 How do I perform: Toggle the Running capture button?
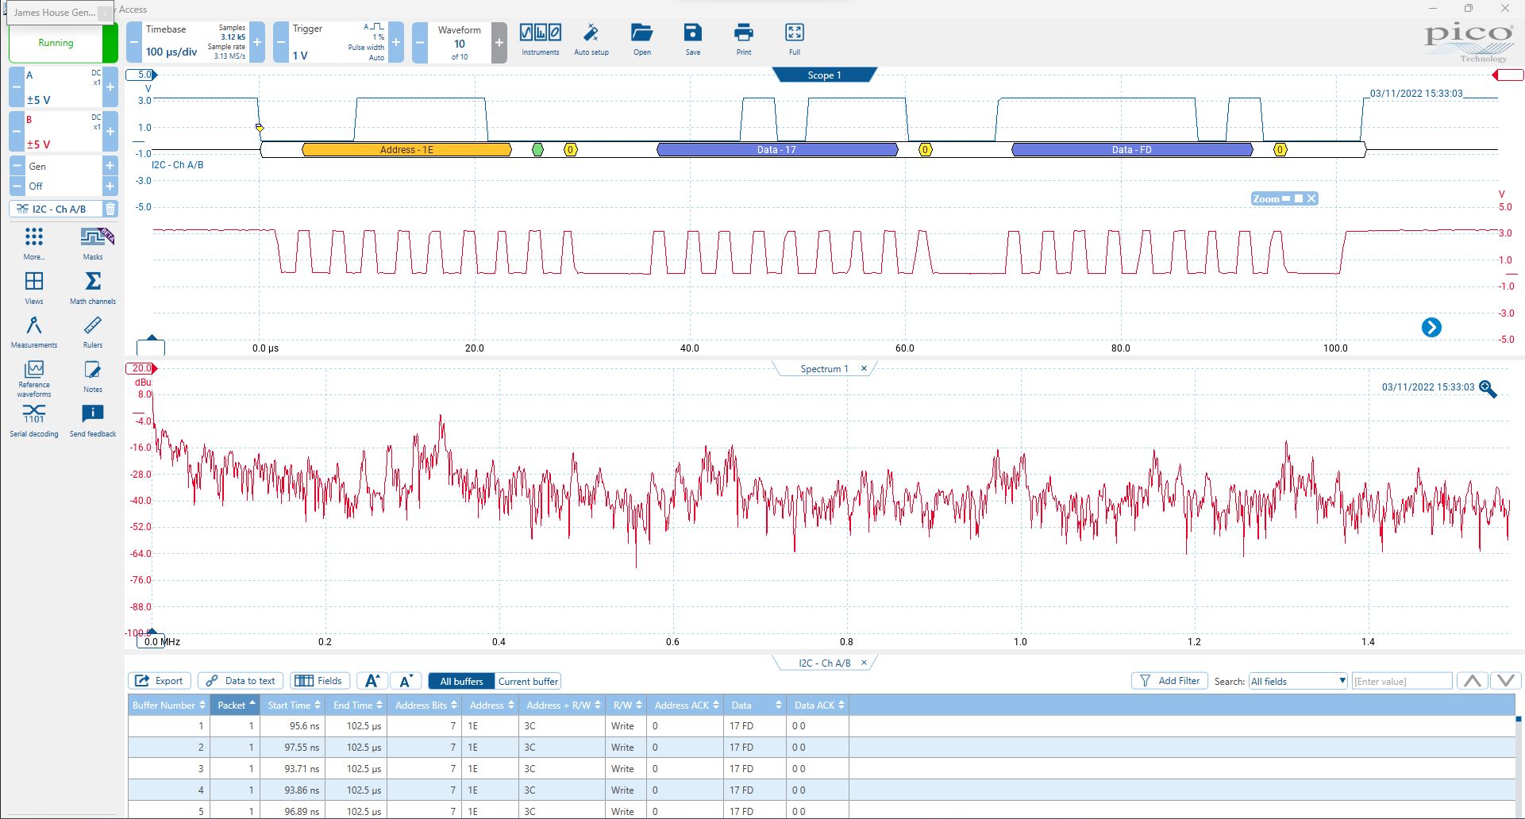[56, 43]
